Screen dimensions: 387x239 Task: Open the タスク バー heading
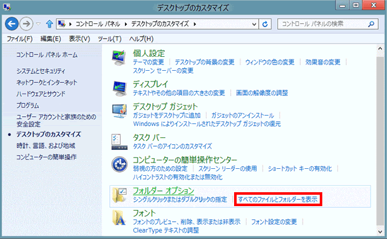click(149, 137)
